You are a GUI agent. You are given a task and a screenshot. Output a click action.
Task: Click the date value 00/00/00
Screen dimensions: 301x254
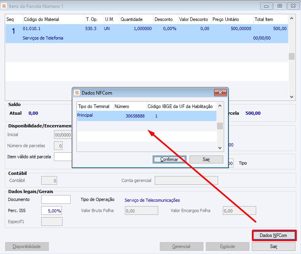[262, 38]
